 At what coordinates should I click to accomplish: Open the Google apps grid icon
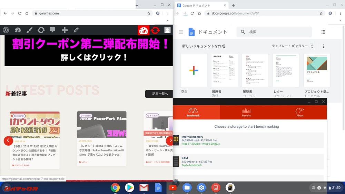323,32
